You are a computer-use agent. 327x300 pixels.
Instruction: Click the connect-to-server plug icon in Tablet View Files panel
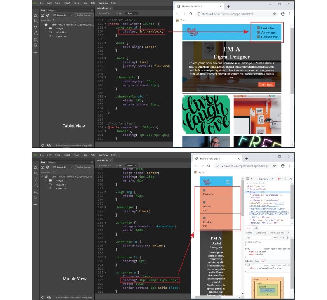43,15
